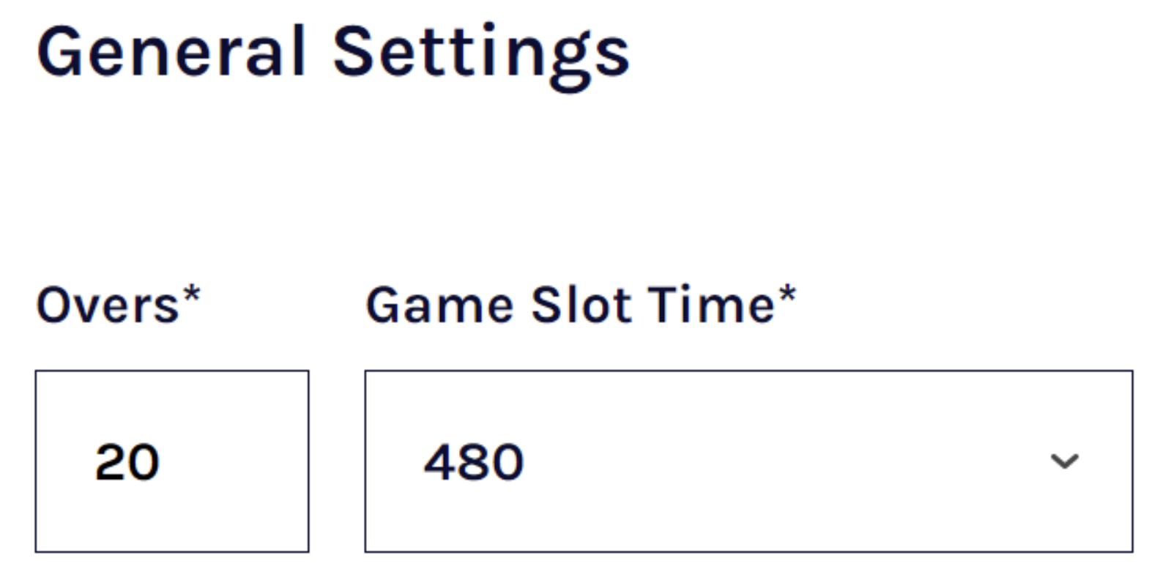Click blank space right of 20 in Overs

click(242, 461)
